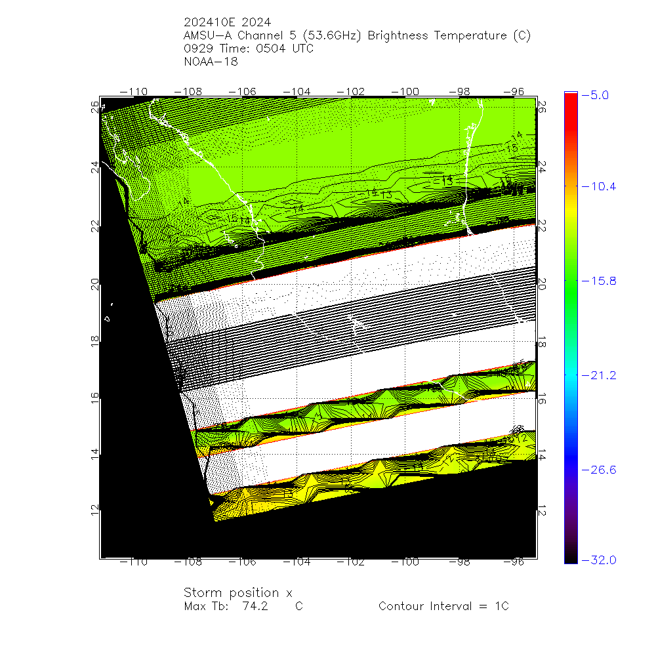Select latitude 20 label on left axis
Image resolution: width=656 pixels, height=656 pixels.
(x=95, y=283)
